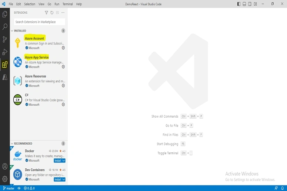Select the Extensions view icon
The image size is (287, 191).
5,65
